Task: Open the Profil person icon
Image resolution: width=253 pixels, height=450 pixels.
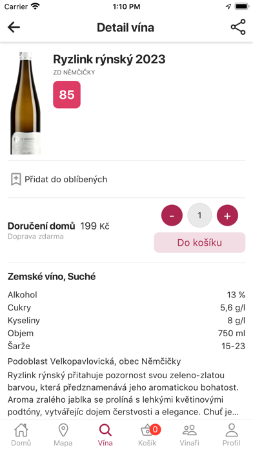Action: tap(232, 431)
